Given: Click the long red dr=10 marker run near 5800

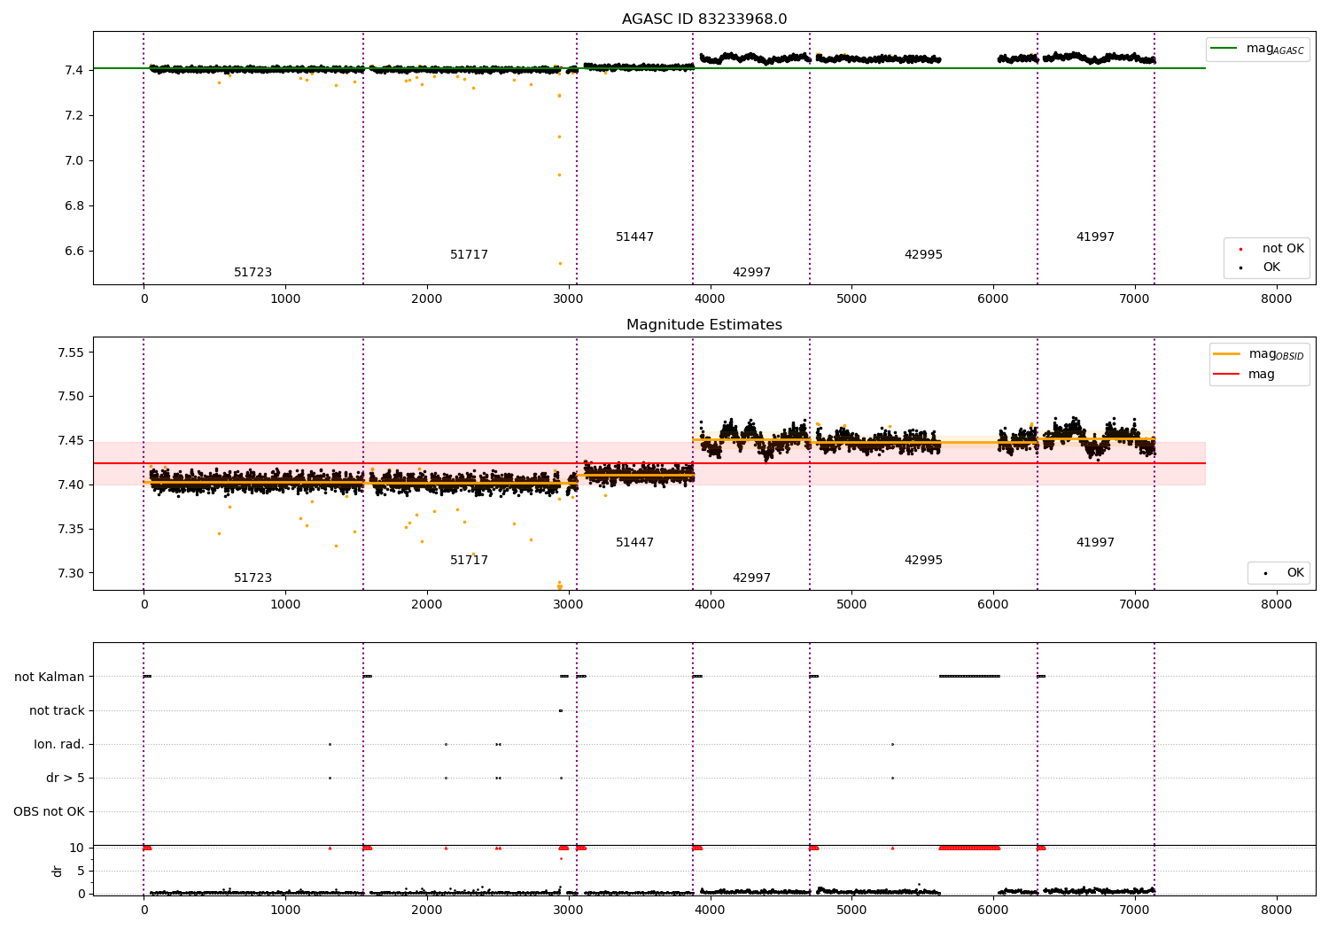Looking at the screenshot, I should 969,848.
